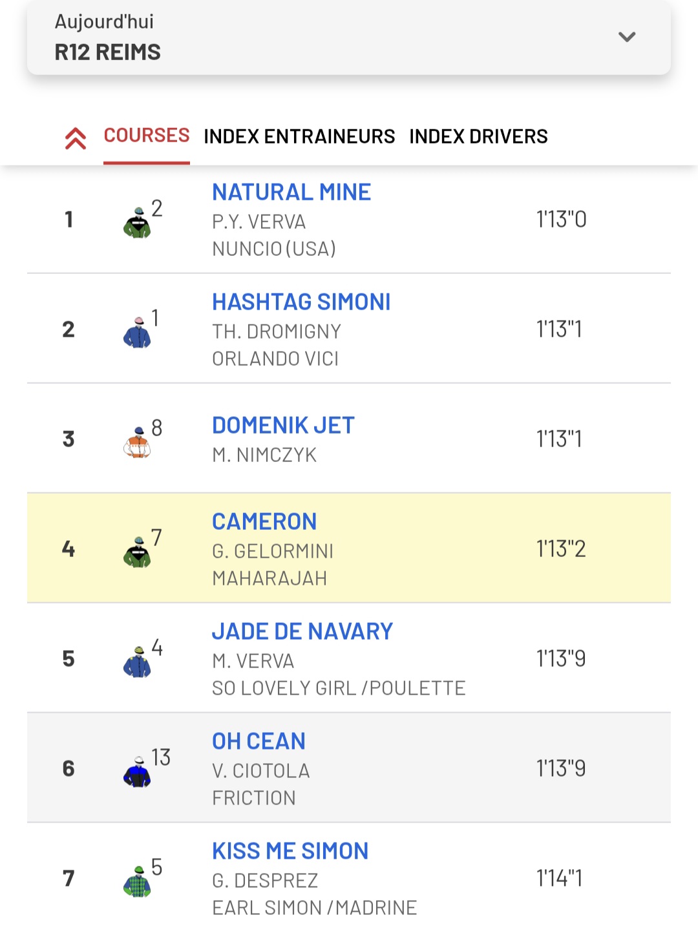Screen dimensions: 698x935
Task: Click Oh Cean's blue and black silks icon
Action: point(137,772)
